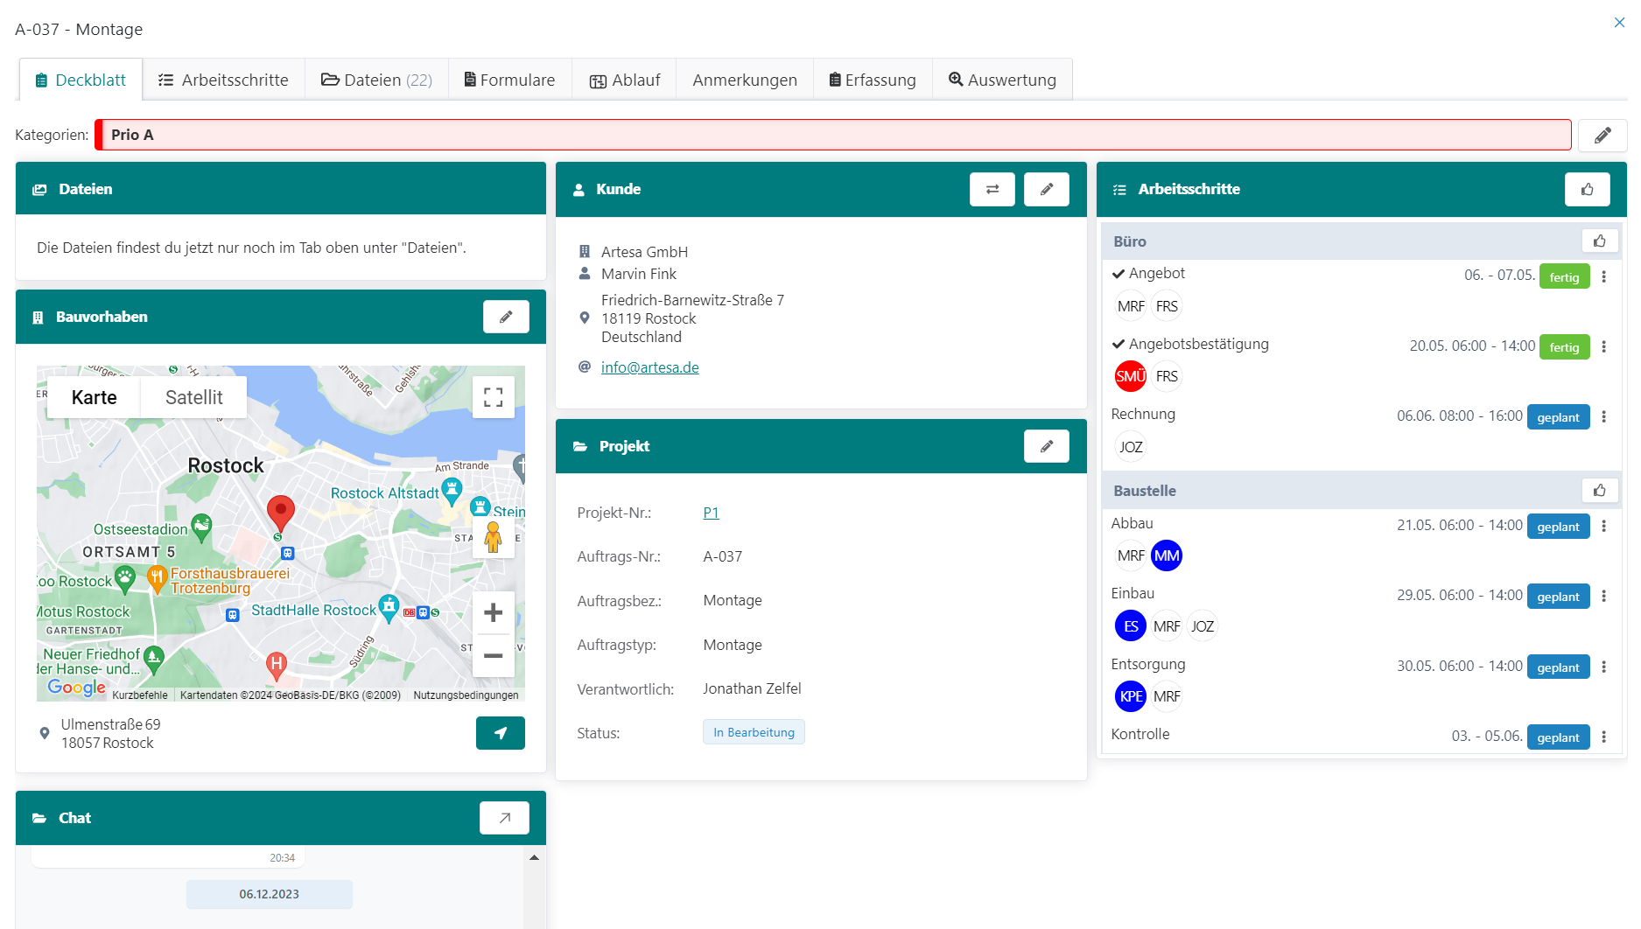Click the pencil icon next to Kategorien
The height and width of the screenshot is (929, 1641).
coord(1602,136)
